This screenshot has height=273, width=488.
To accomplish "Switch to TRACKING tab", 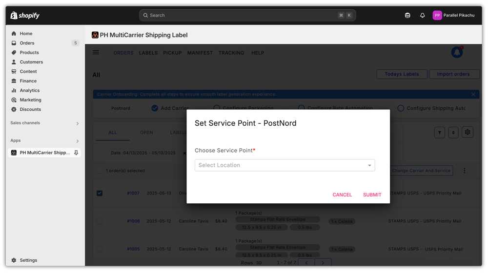I will (x=231, y=53).
